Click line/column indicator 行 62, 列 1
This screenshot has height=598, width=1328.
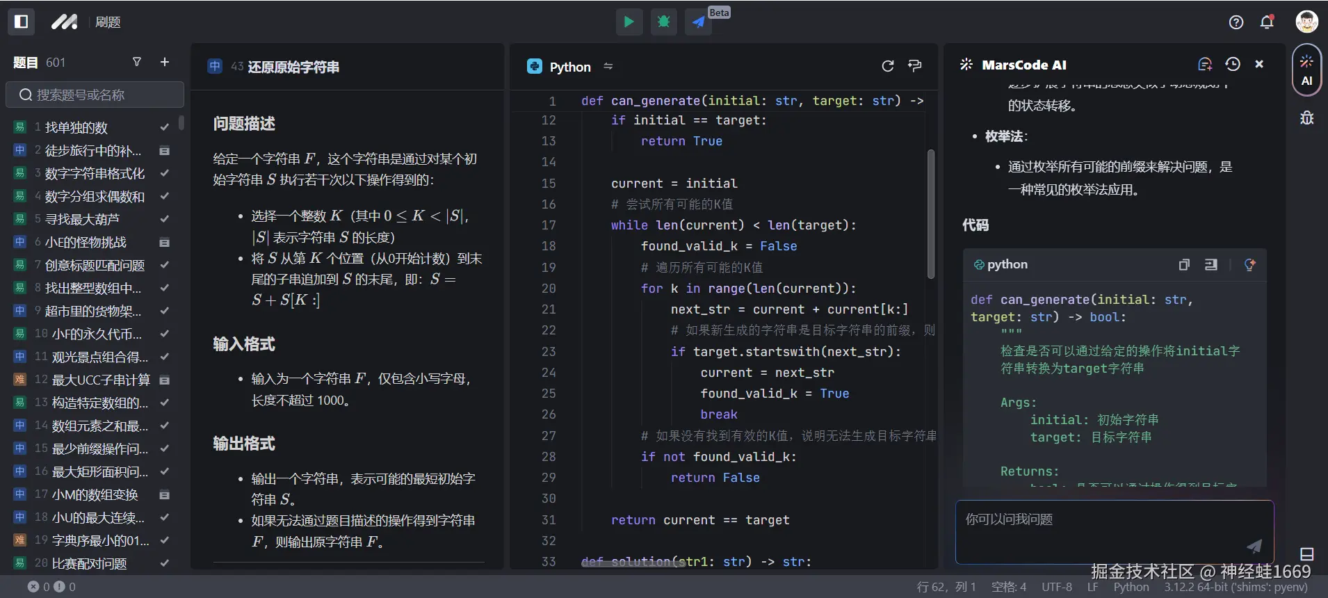946,587
